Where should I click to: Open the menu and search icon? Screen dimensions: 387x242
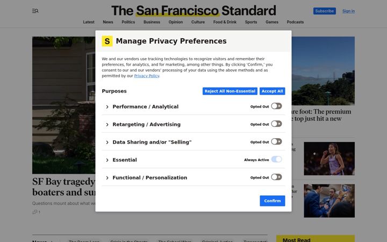35,11
